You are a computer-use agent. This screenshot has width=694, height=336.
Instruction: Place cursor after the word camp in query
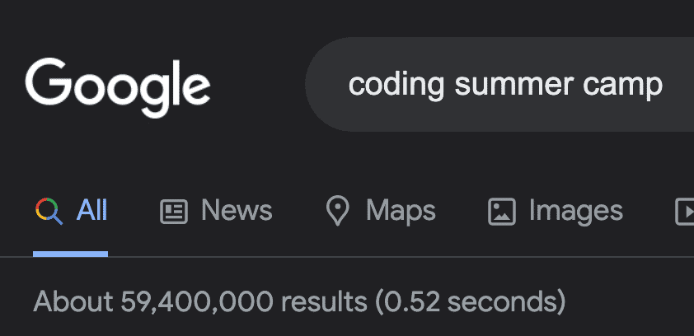pyautogui.click(x=664, y=85)
